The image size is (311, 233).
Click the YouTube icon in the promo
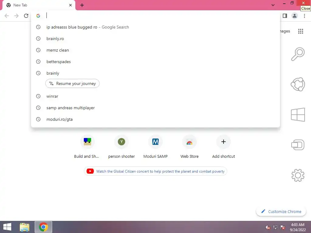(90, 171)
